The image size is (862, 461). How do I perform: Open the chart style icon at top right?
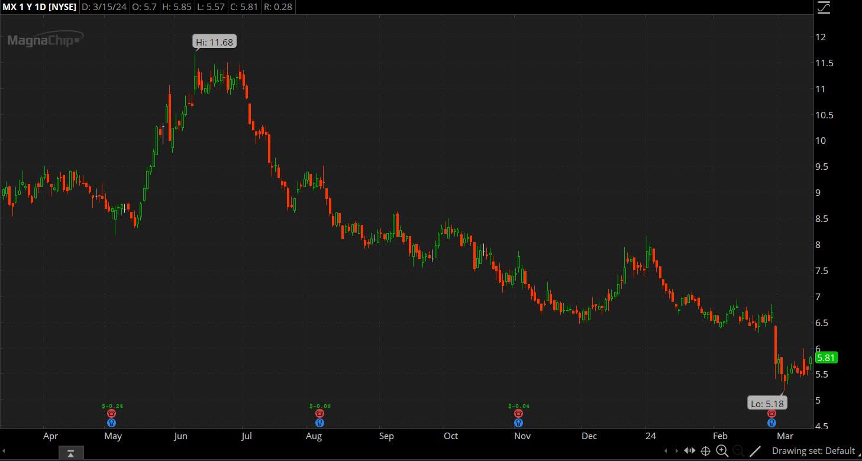point(824,8)
